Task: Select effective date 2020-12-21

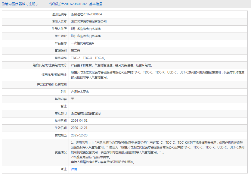Action: coord(79,128)
